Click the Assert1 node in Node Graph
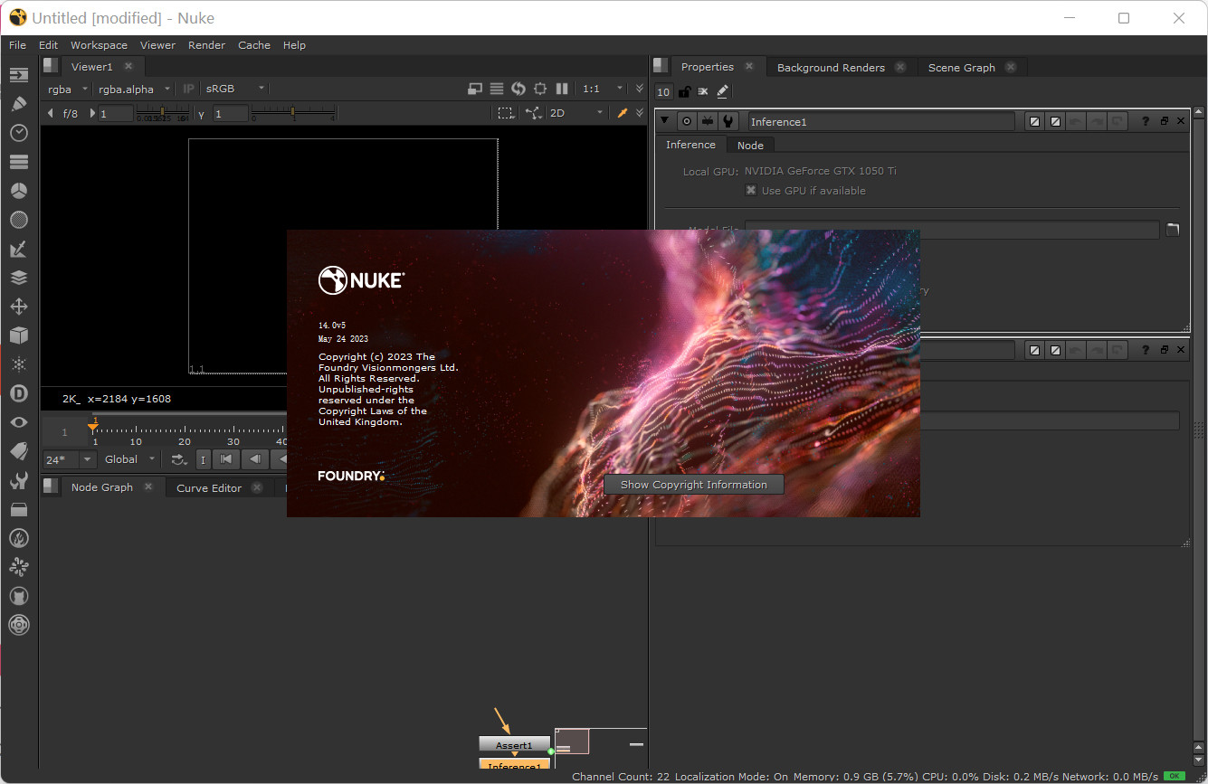 tap(514, 745)
